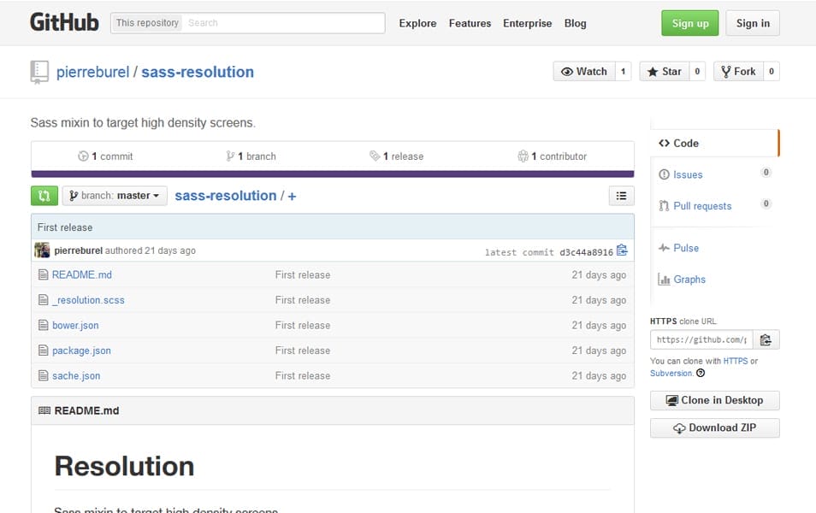Click the repository search field
The width and height of the screenshot is (816, 513).
point(282,23)
